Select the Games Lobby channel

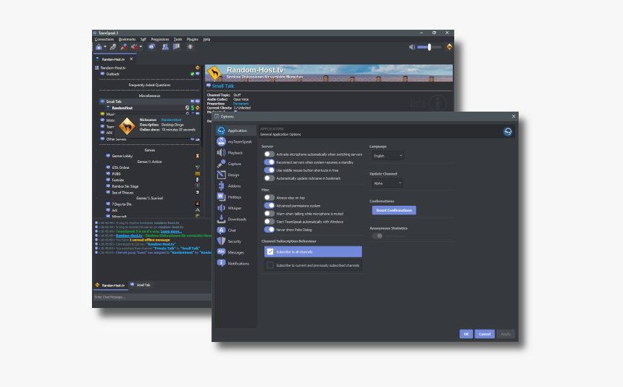(x=122, y=156)
